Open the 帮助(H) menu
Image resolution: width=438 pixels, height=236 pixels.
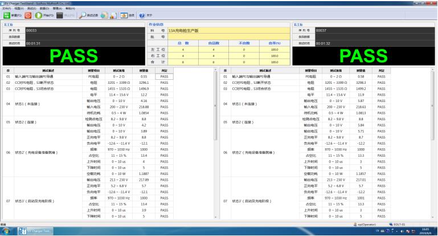point(69,8)
